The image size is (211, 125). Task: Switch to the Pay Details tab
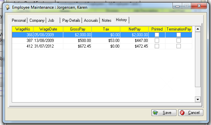71,20
